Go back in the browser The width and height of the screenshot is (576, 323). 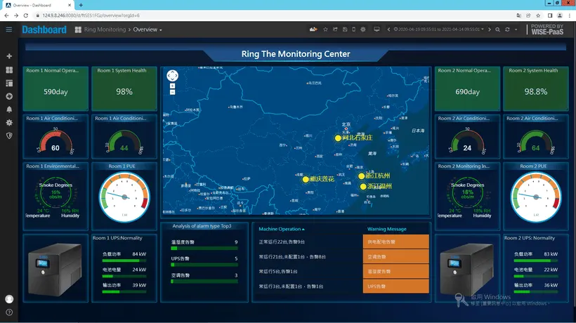[x=6, y=15]
